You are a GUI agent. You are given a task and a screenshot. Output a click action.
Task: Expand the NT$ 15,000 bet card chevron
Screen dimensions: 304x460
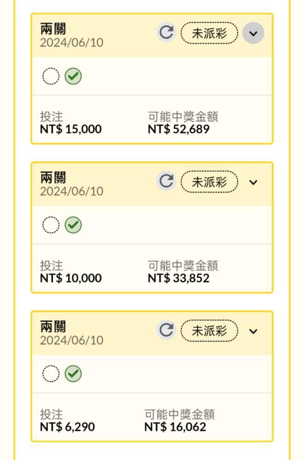(253, 33)
